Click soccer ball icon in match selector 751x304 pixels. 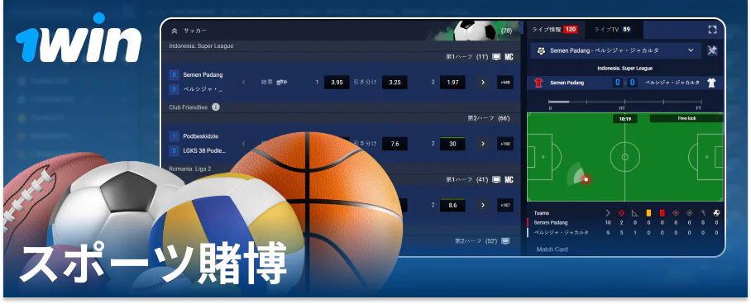541,50
